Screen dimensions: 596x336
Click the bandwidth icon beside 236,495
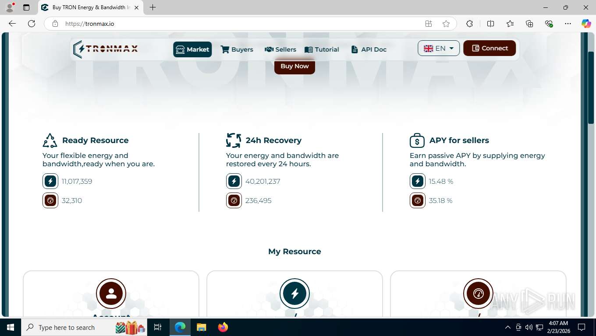[x=234, y=200]
